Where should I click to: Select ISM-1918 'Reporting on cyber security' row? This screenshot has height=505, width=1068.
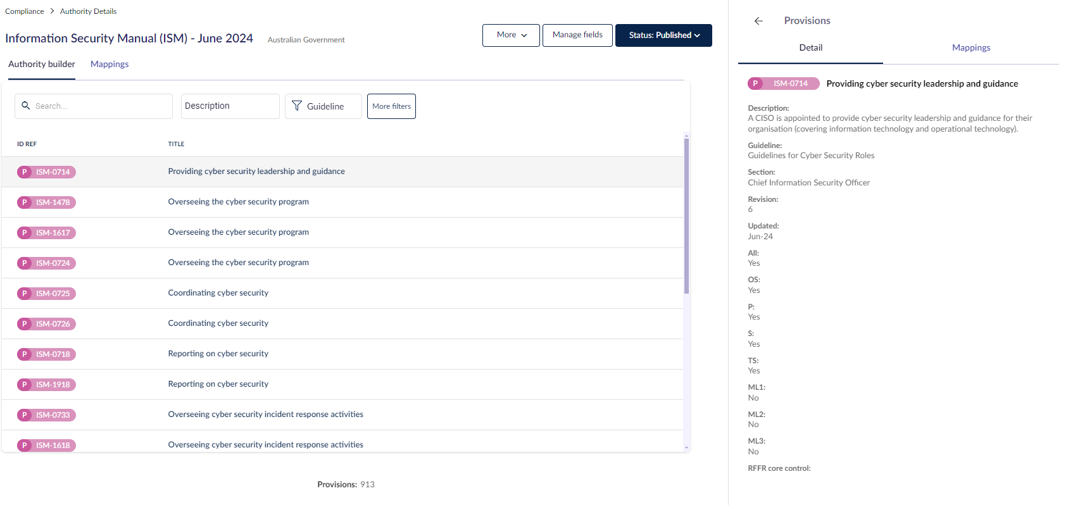[x=342, y=385]
